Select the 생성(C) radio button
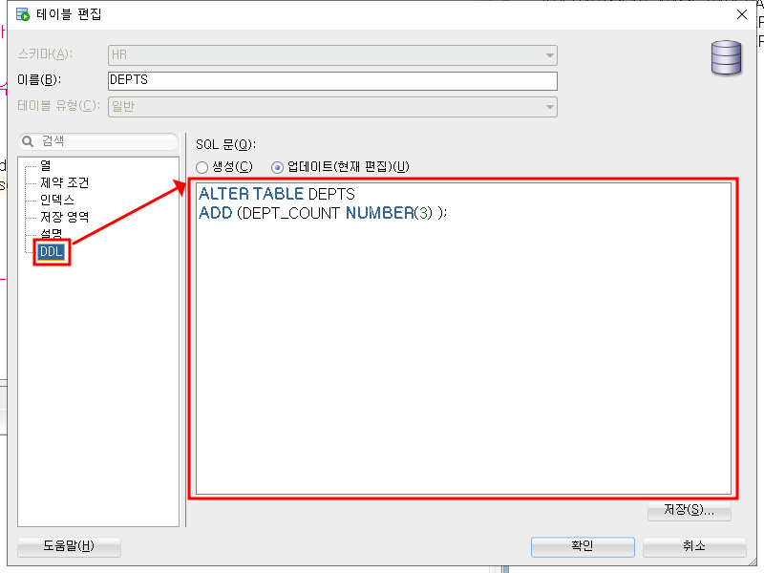This screenshot has width=764, height=573. point(202,168)
